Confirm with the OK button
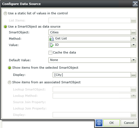Viewport: 139px width, 128px height. tap(112, 123)
